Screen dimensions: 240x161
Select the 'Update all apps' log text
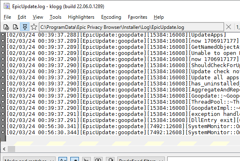(x=215, y=78)
